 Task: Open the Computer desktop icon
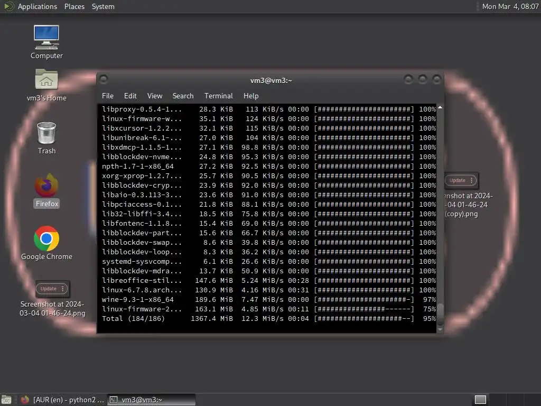tap(46, 42)
